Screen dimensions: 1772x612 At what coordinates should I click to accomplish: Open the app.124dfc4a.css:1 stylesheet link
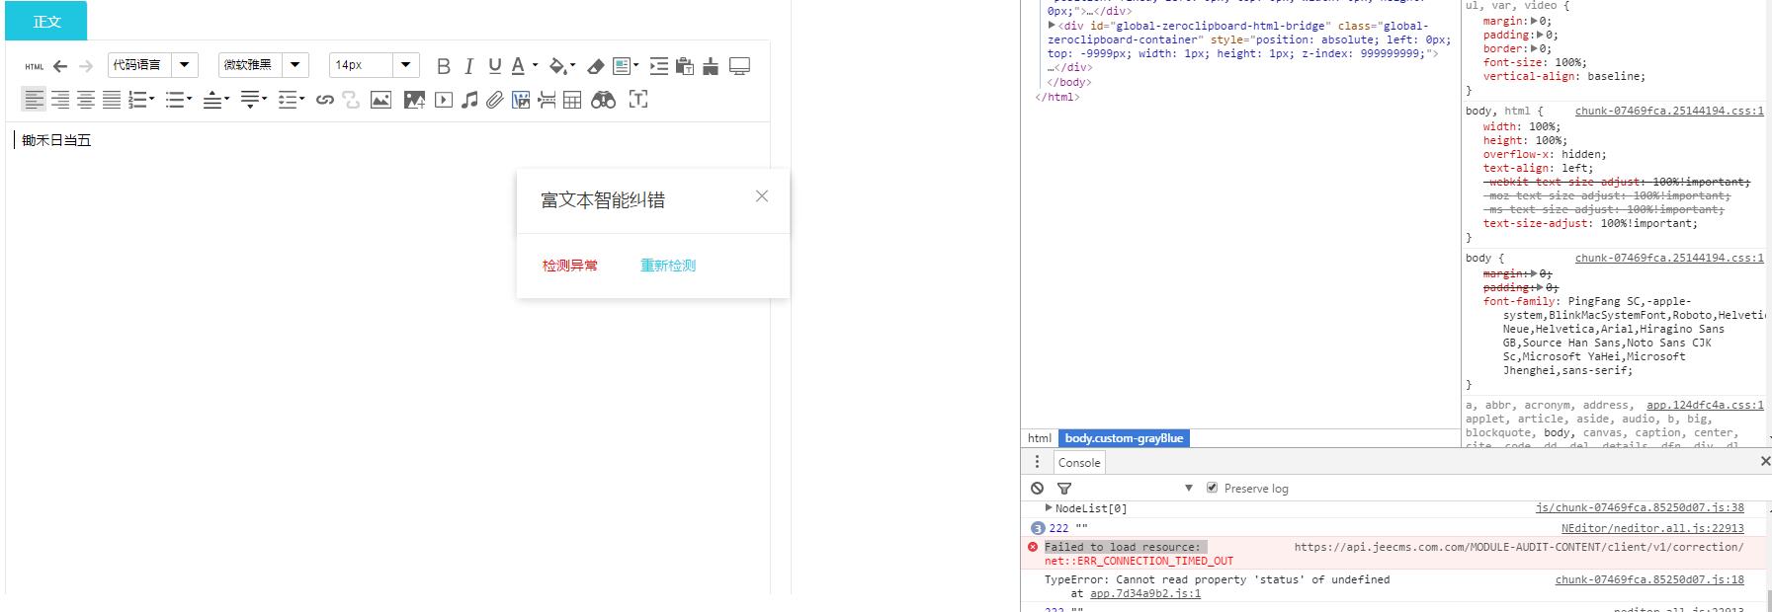pyautogui.click(x=1705, y=405)
